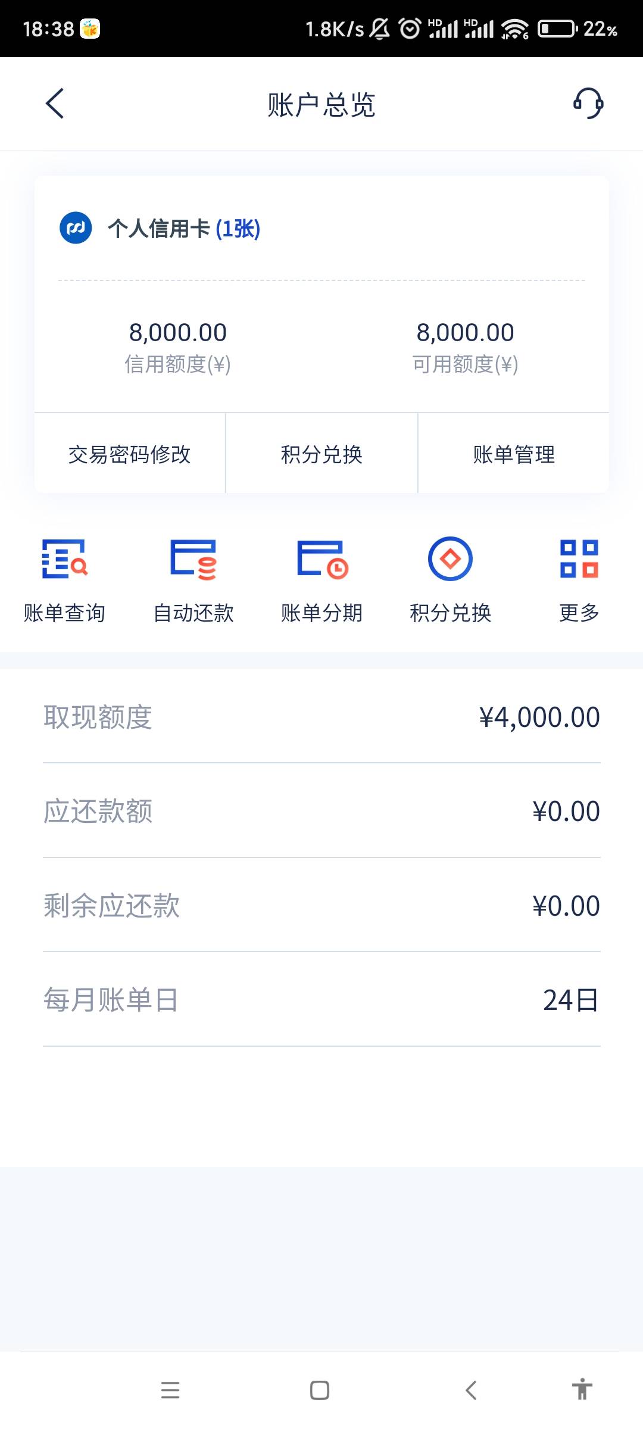
Task: Select the 剩余应还款 row
Action: pos(321,906)
